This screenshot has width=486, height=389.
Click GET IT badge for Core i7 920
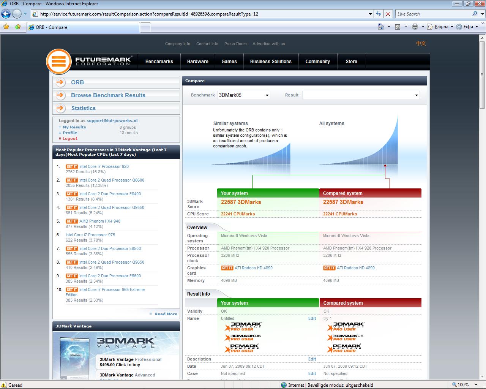[72, 166]
